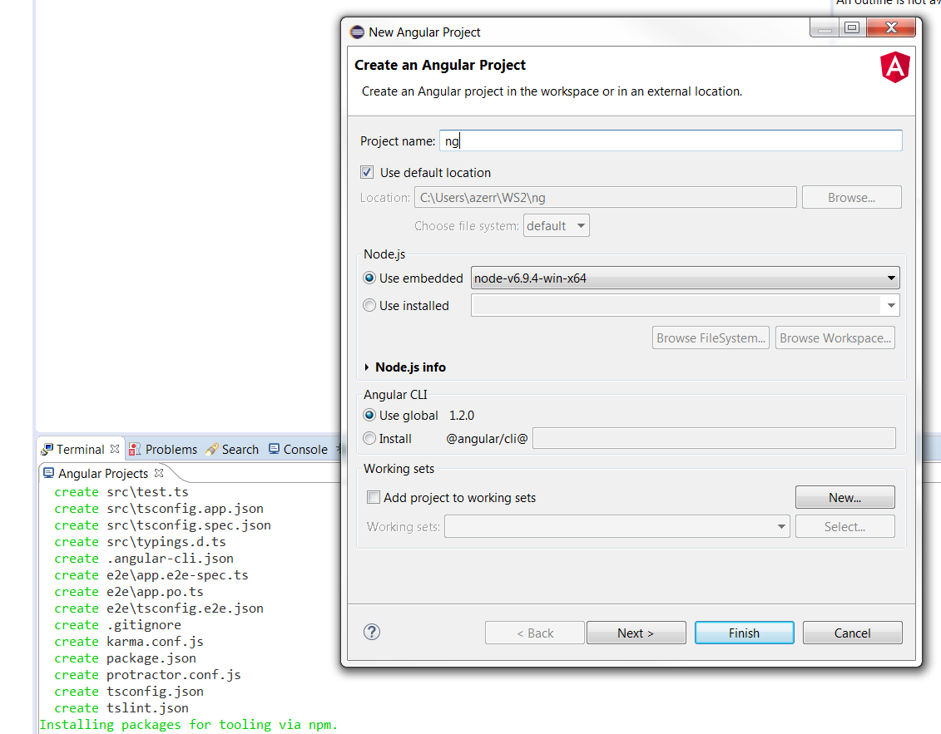Click the Angular logo in the dialog header
Screen dimensions: 941x734
[x=895, y=67]
